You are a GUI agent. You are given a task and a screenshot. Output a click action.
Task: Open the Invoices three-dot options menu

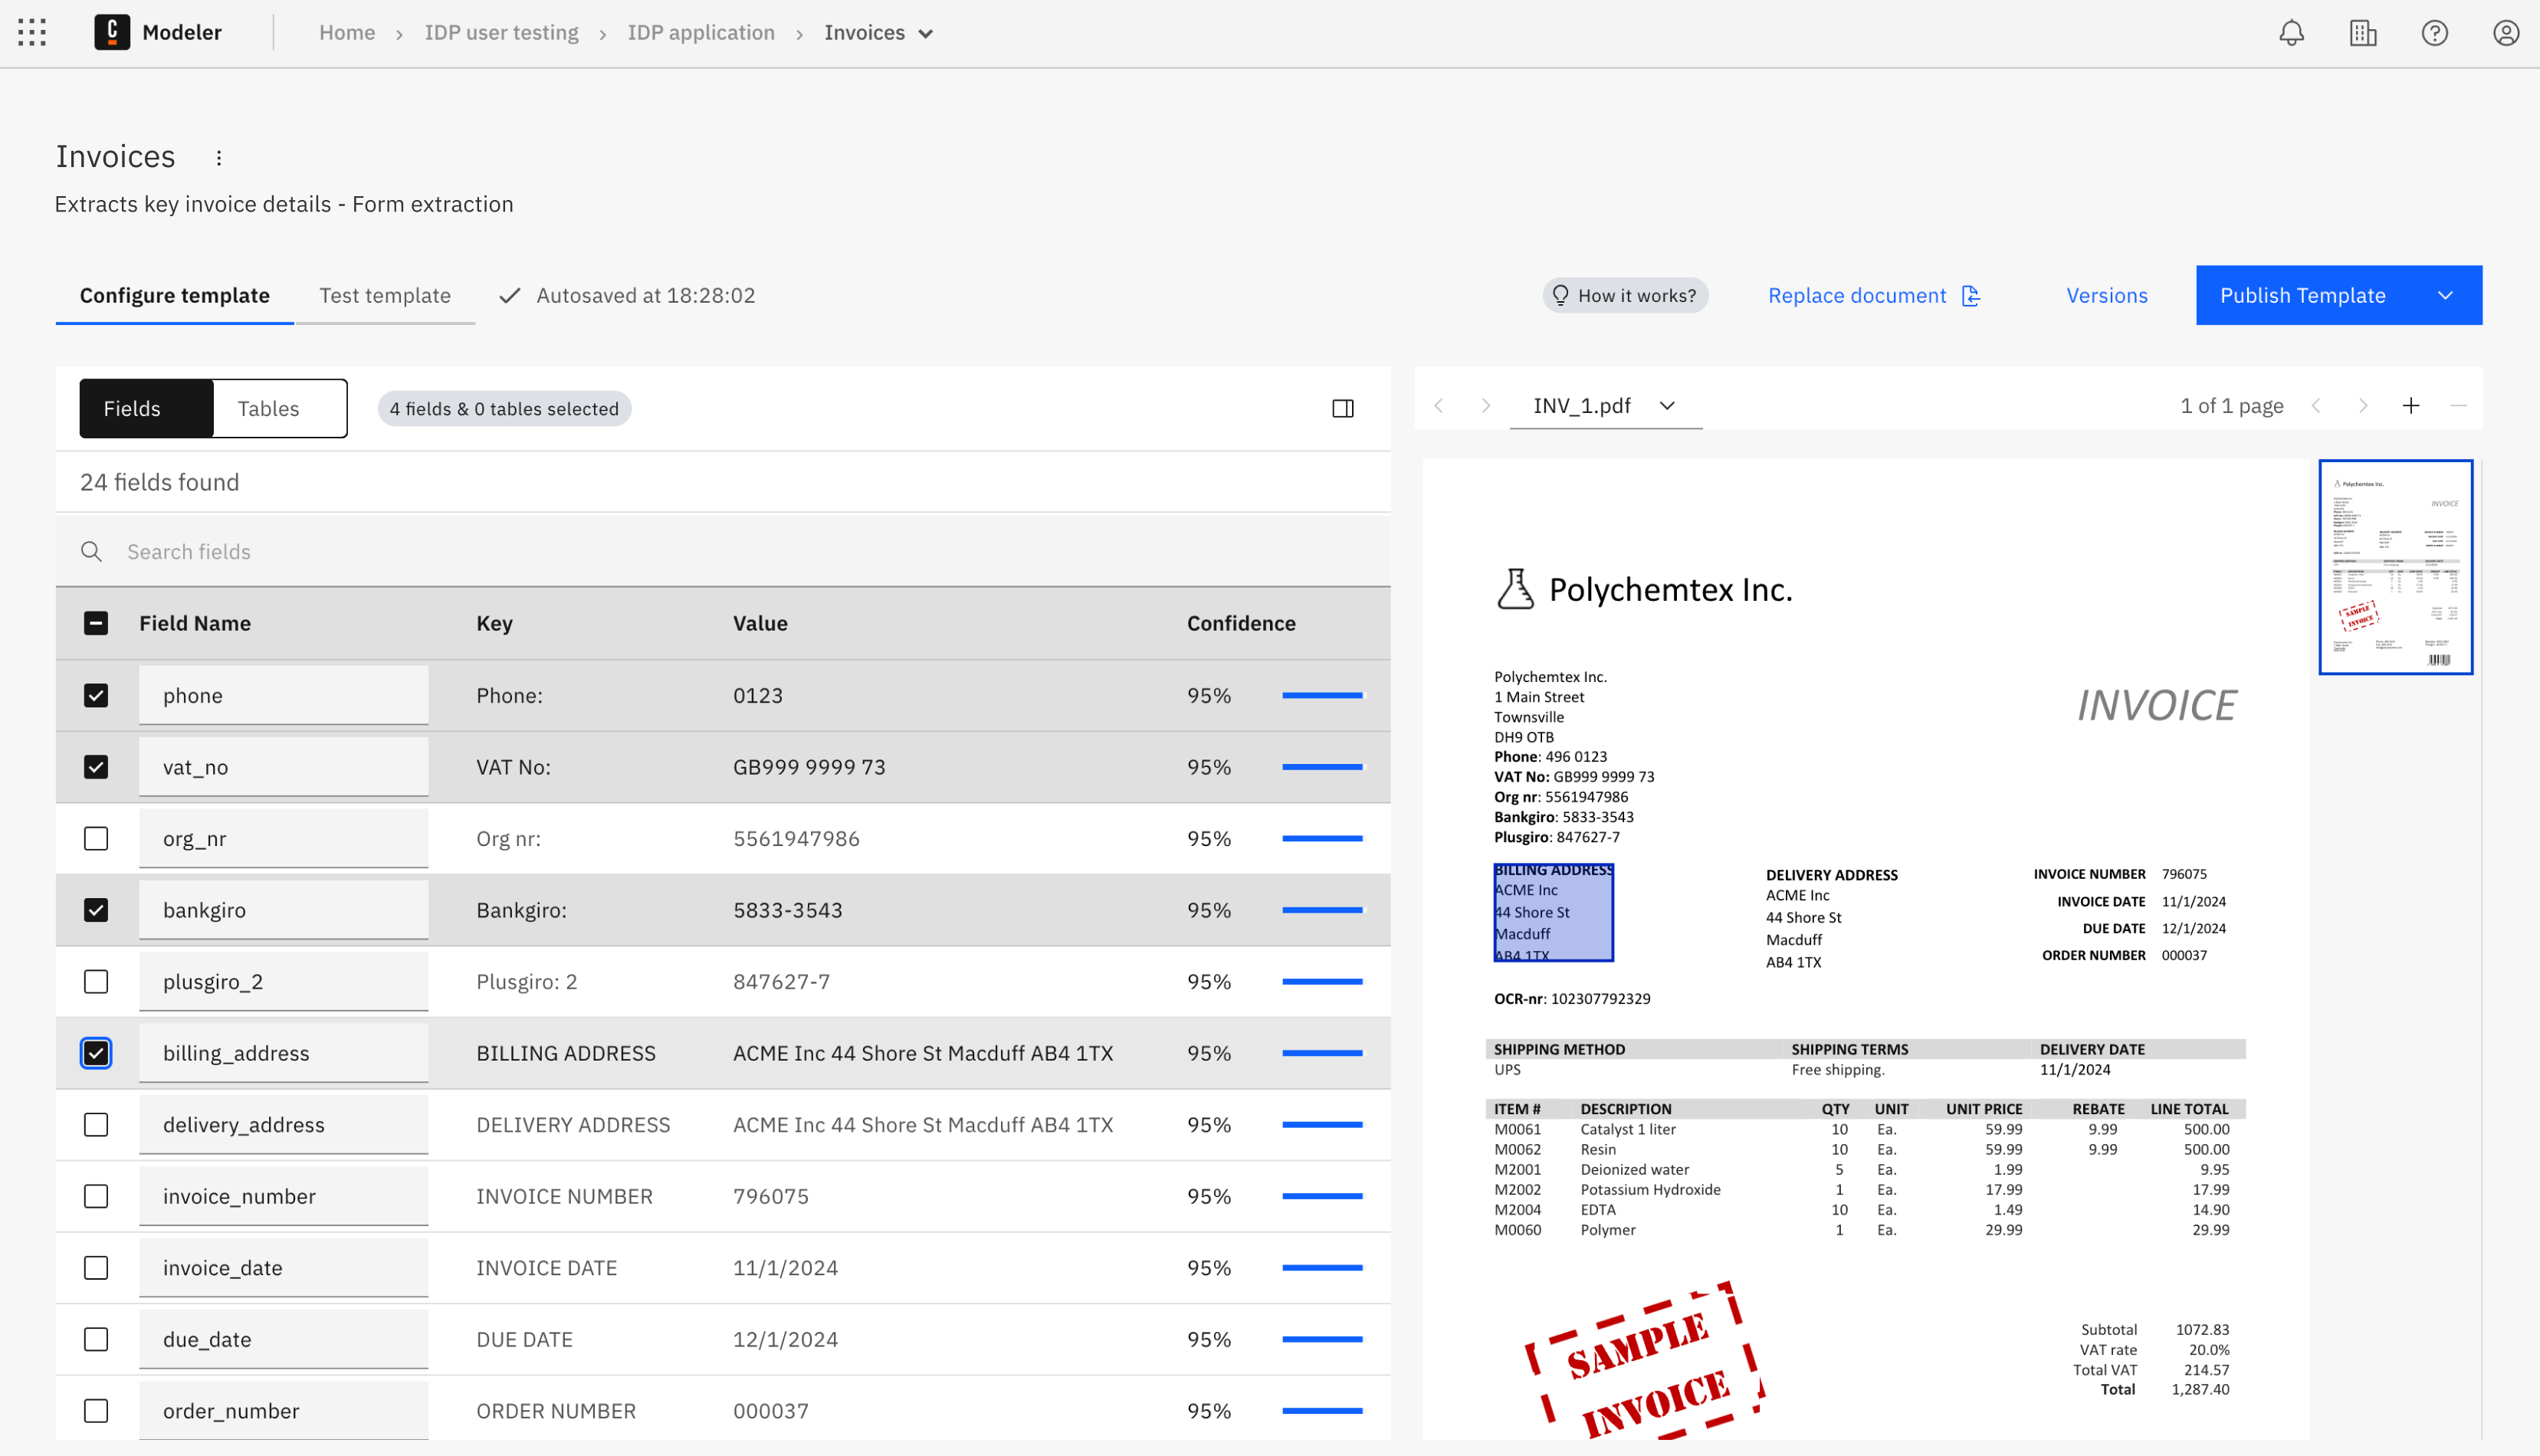pyautogui.click(x=219, y=158)
